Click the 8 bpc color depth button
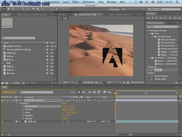The height and width of the screenshot is (137, 182). [x=17, y=83]
